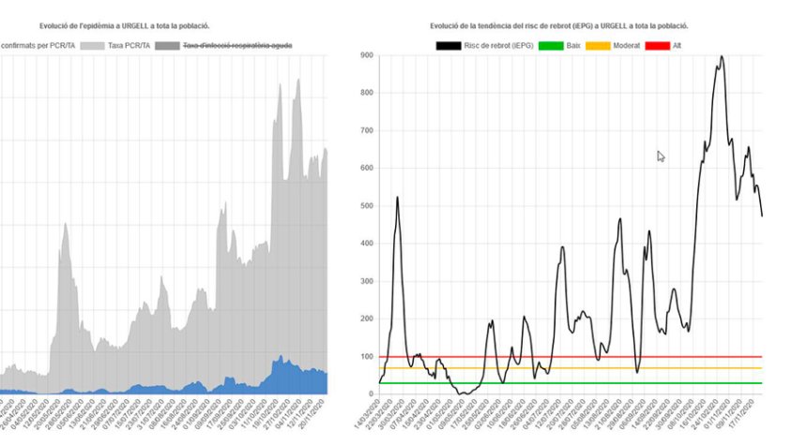Screen dimensions: 792x445
Task: Click the light gray Taxa PCR/TA swatch
Action: [x=92, y=45]
